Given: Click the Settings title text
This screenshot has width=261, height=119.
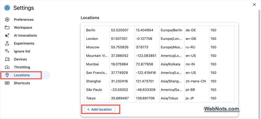Looking at the screenshot, I should point(24,8).
